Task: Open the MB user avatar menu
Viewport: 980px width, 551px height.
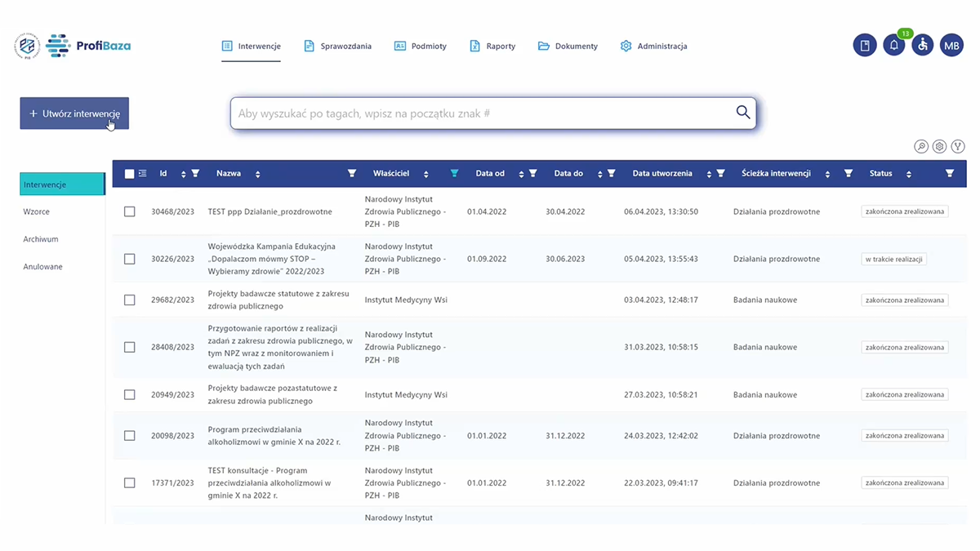Action: click(951, 46)
